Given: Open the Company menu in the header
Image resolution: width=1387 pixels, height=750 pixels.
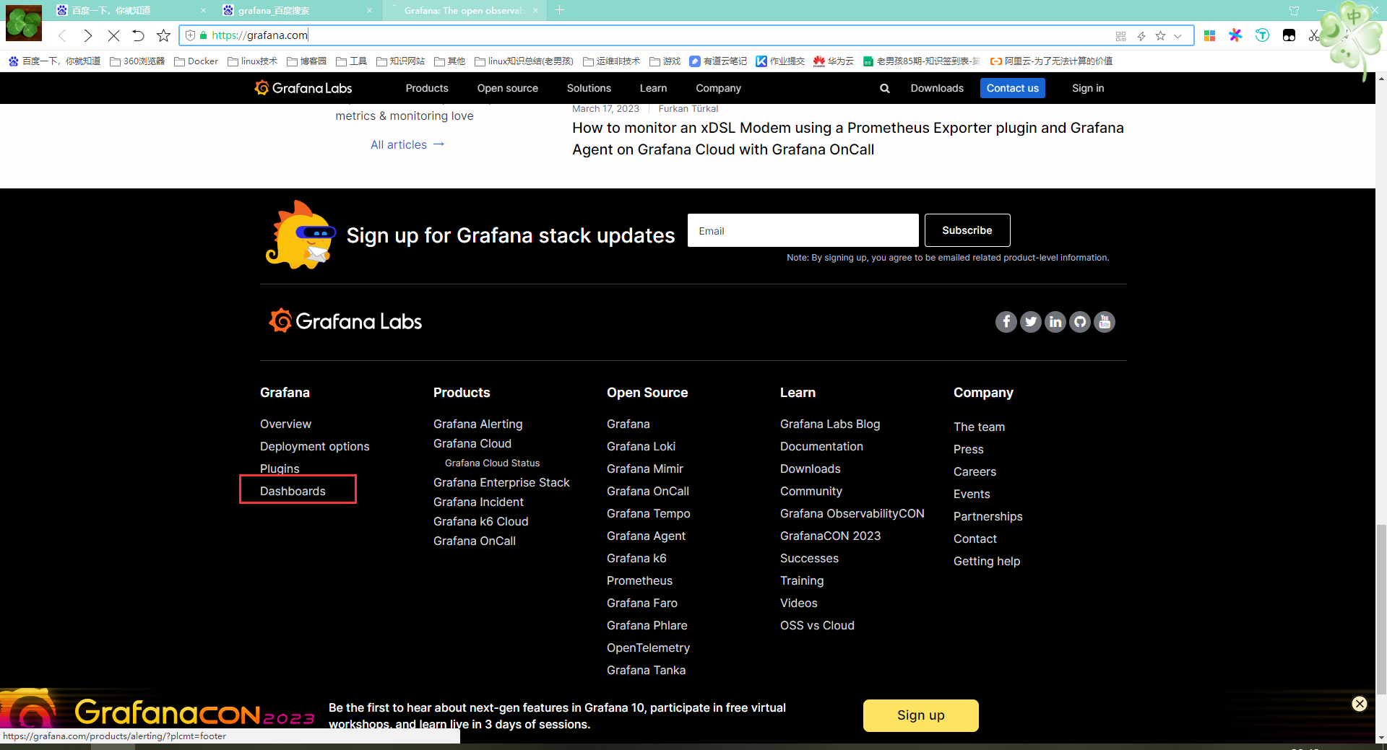Looking at the screenshot, I should 718,88.
